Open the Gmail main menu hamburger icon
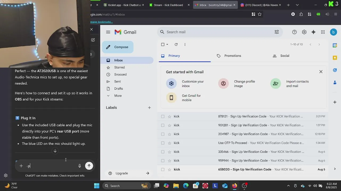The width and height of the screenshot is (341, 191). pyautogui.click(x=108, y=32)
